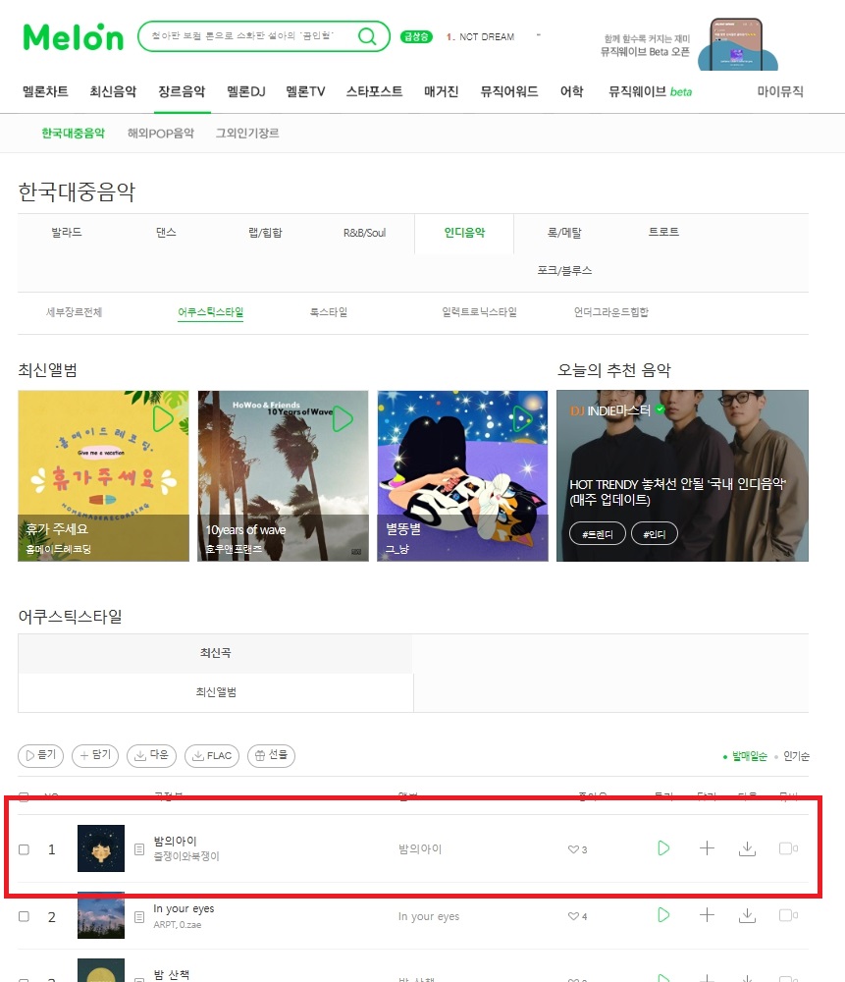Play the 휴가 주세요 album cover play icon

pyautogui.click(x=163, y=418)
